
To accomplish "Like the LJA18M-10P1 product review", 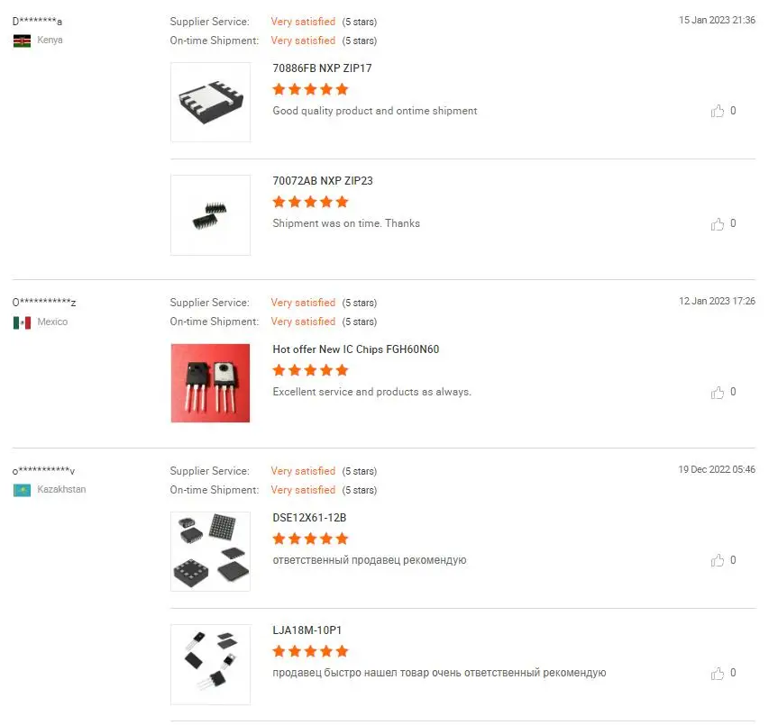I will pos(718,673).
